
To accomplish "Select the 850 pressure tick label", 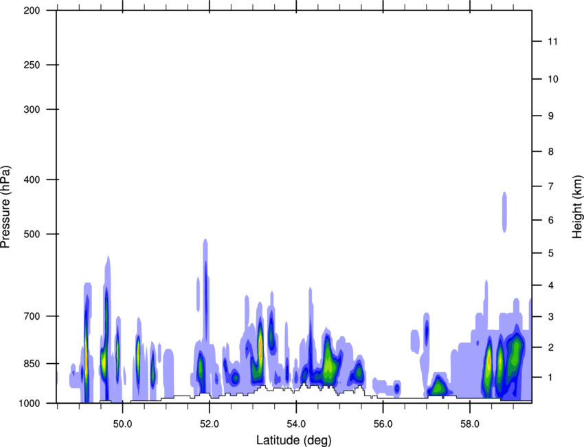I will click(x=32, y=364).
